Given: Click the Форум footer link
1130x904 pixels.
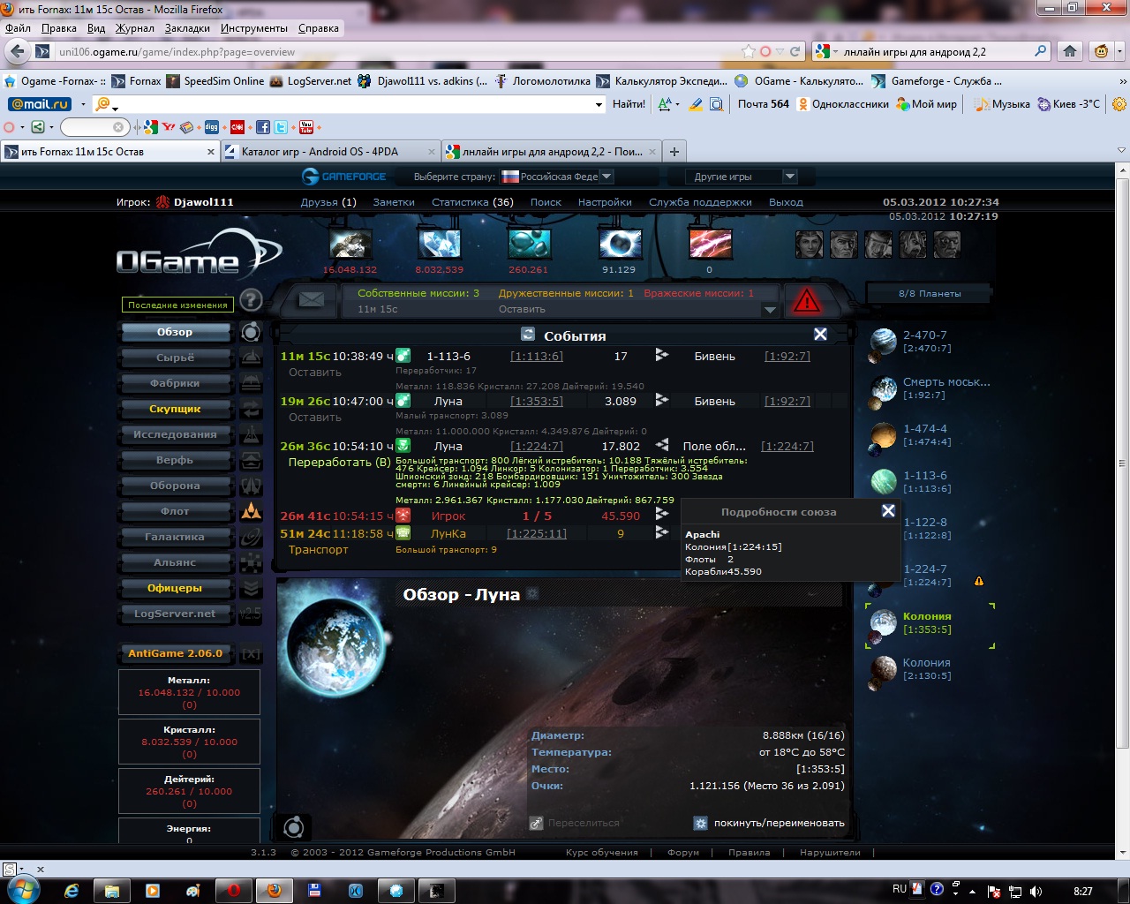Looking at the screenshot, I should [683, 852].
